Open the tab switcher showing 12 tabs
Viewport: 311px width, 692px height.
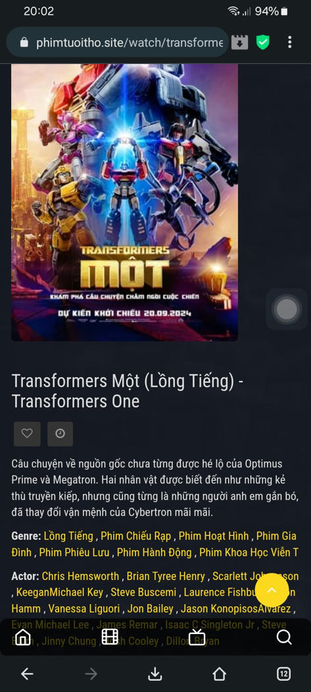(x=283, y=674)
